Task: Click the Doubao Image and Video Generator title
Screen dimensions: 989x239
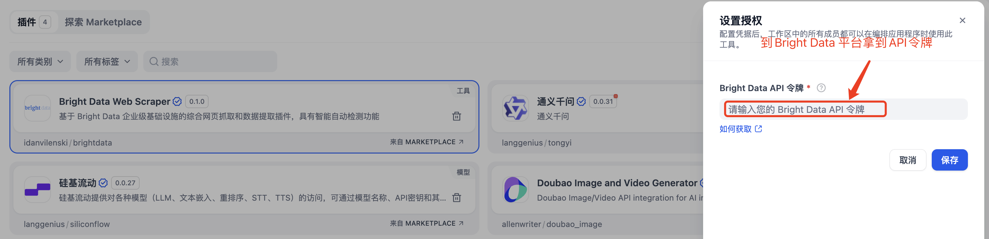Action: point(617,183)
